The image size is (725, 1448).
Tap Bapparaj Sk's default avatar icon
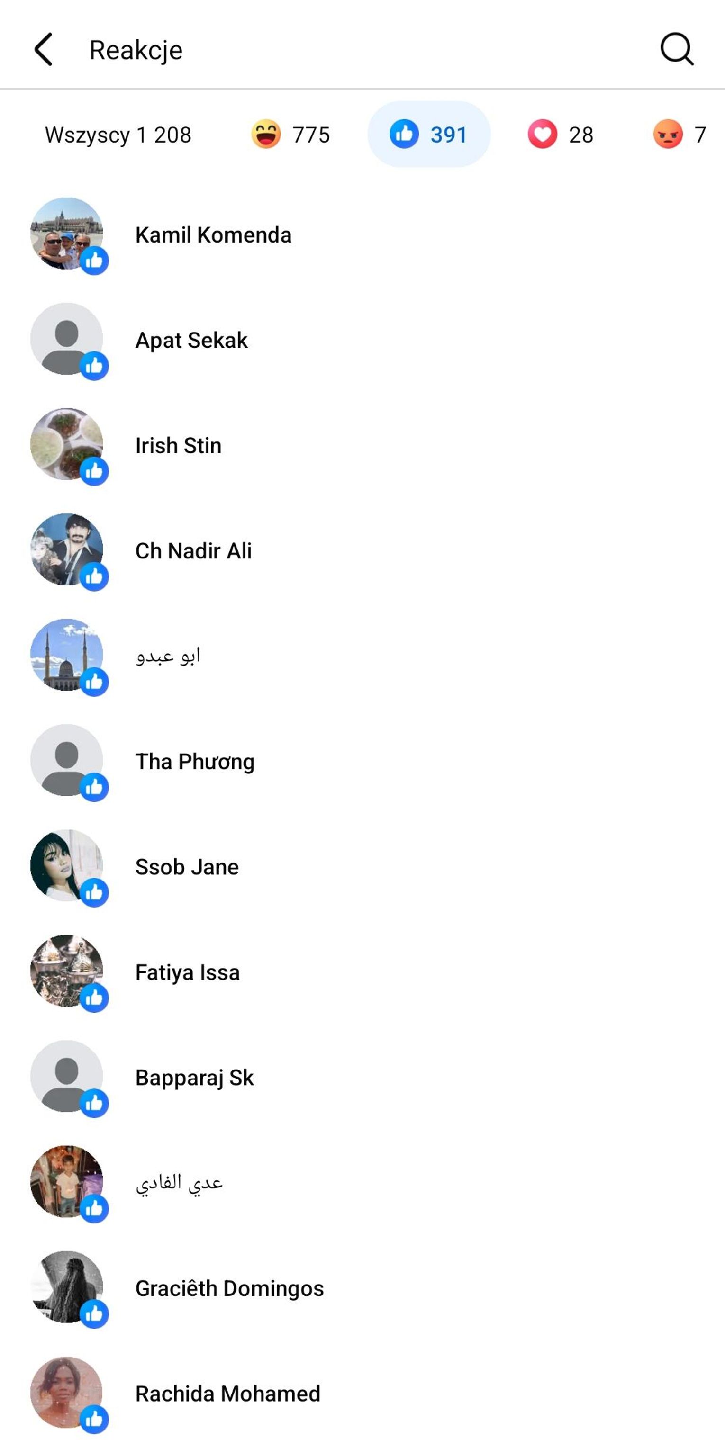(67, 1076)
